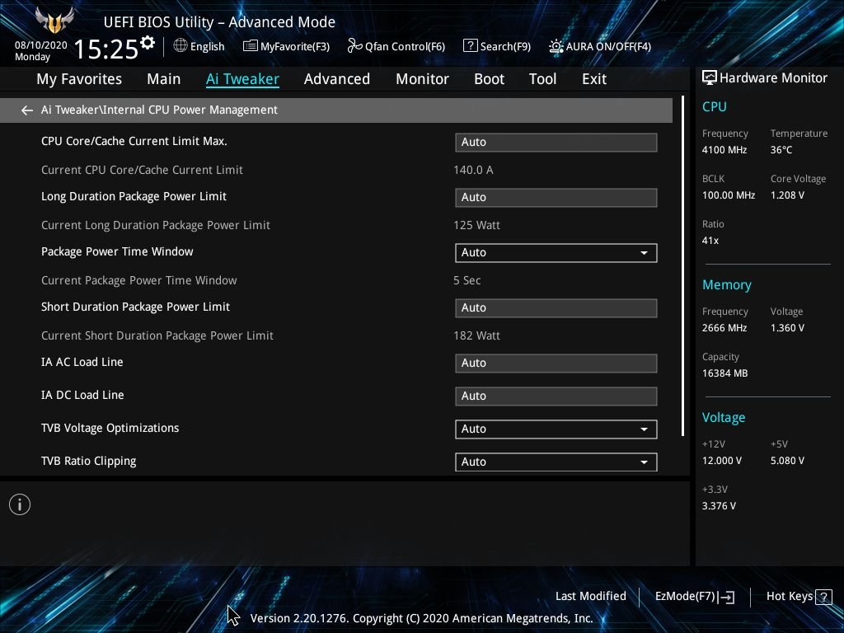Image resolution: width=844 pixels, height=633 pixels.
Task: Expand TVB Ratio Clipping dropdown
Action: pyautogui.click(x=556, y=462)
